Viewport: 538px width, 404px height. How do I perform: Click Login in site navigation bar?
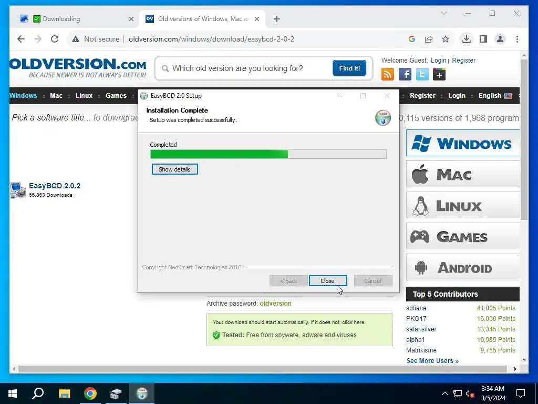pyautogui.click(x=457, y=96)
